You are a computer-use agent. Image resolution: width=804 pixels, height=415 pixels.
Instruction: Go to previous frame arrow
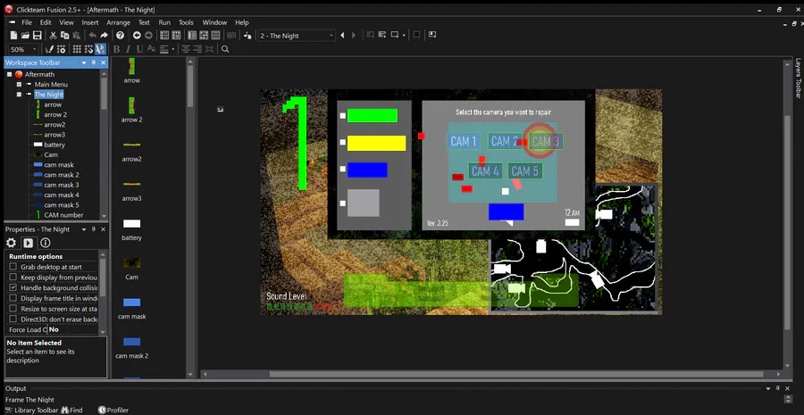[x=342, y=36]
